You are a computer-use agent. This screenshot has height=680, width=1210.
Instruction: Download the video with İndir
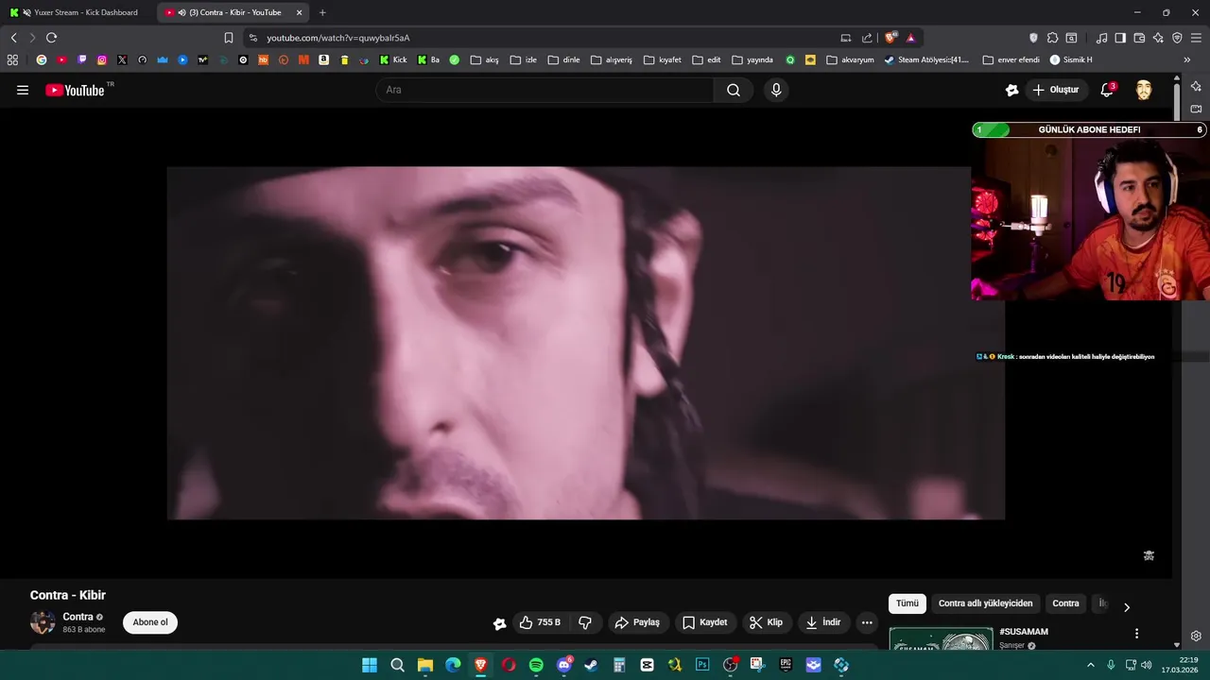(822, 622)
